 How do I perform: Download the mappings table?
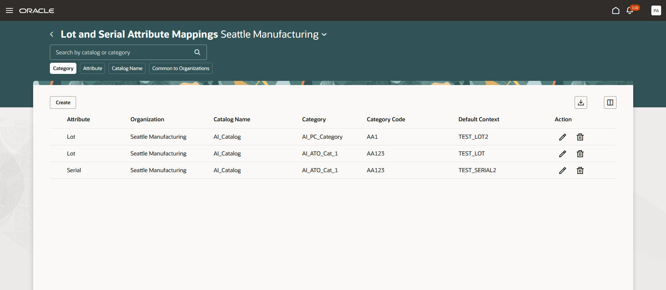click(581, 102)
